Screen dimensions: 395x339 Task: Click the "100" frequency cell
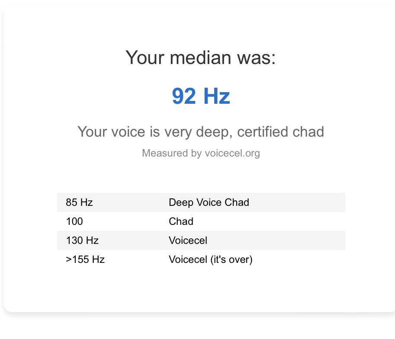pos(74,221)
